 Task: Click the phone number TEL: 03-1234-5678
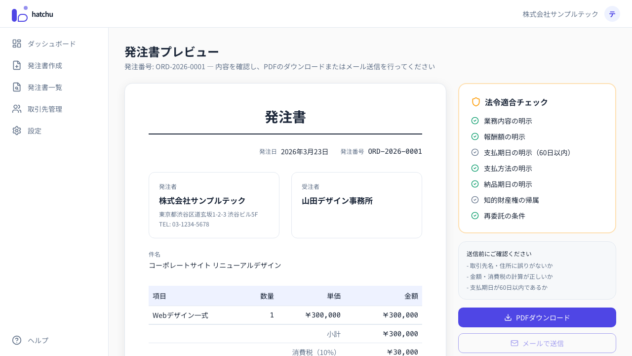click(x=184, y=224)
